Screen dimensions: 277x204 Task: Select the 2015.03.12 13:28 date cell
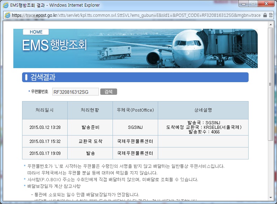point(45,127)
